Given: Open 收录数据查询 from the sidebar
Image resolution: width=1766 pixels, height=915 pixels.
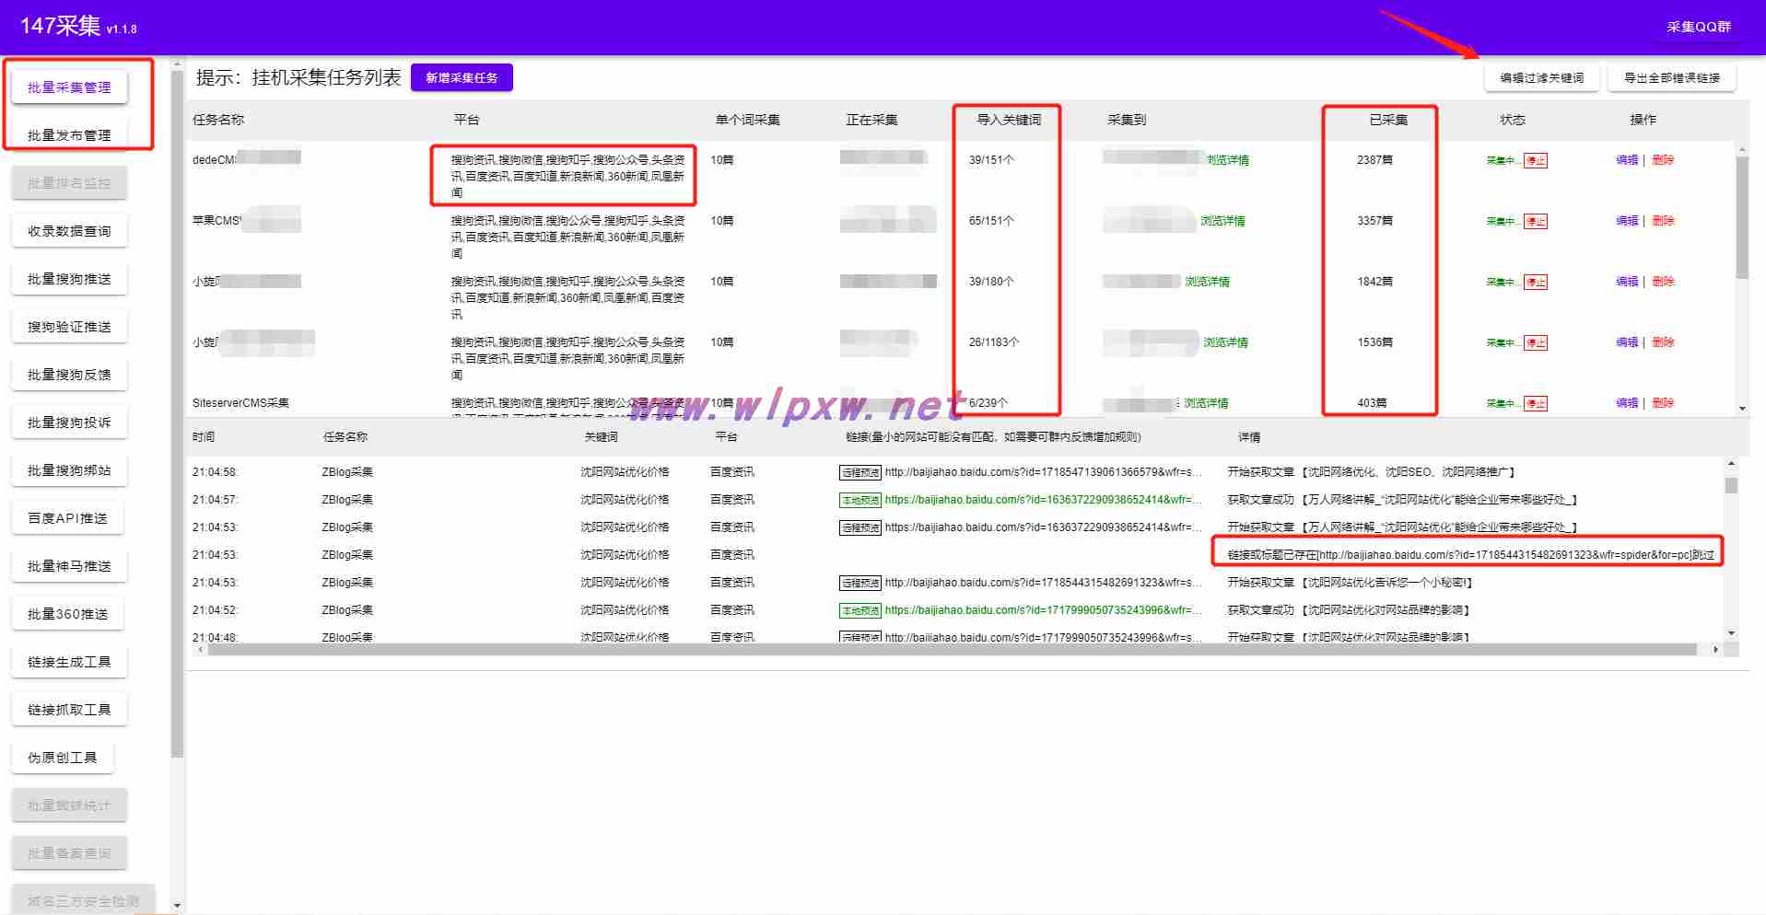Looking at the screenshot, I should point(69,231).
